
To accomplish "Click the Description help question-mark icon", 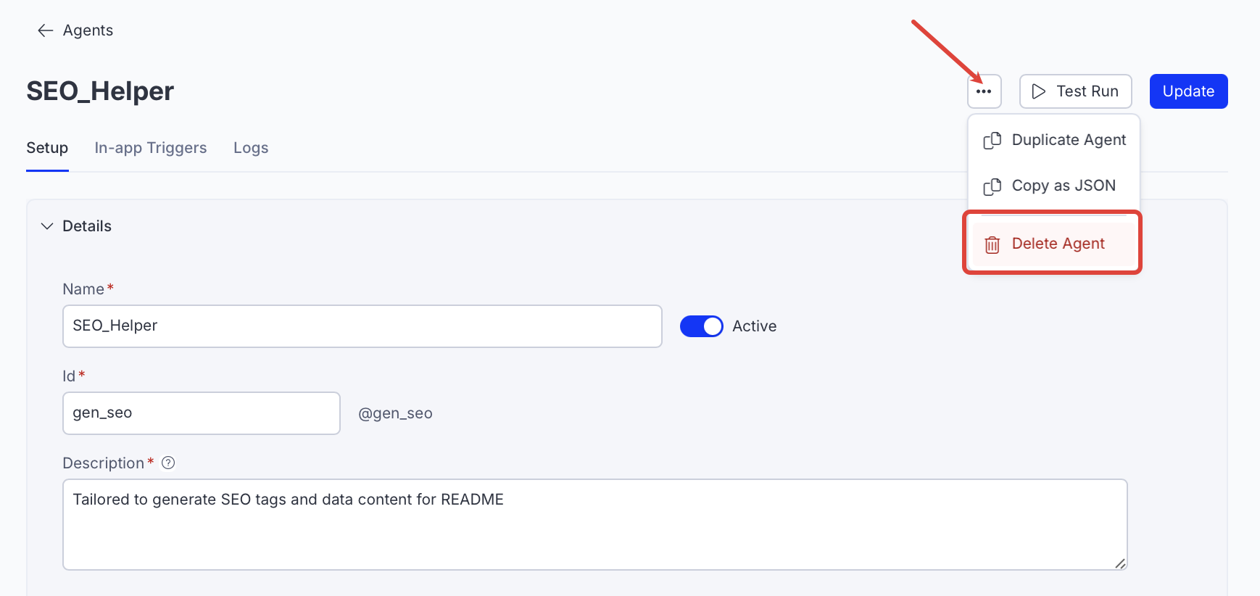I will click(168, 463).
